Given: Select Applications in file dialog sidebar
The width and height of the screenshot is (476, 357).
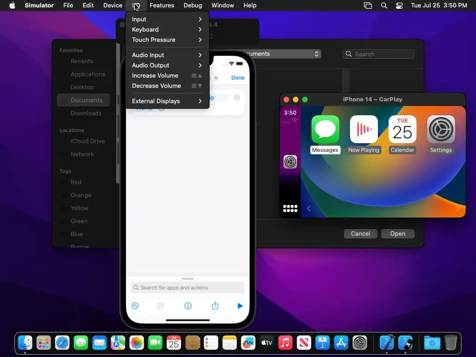Looking at the screenshot, I should [83, 74].
